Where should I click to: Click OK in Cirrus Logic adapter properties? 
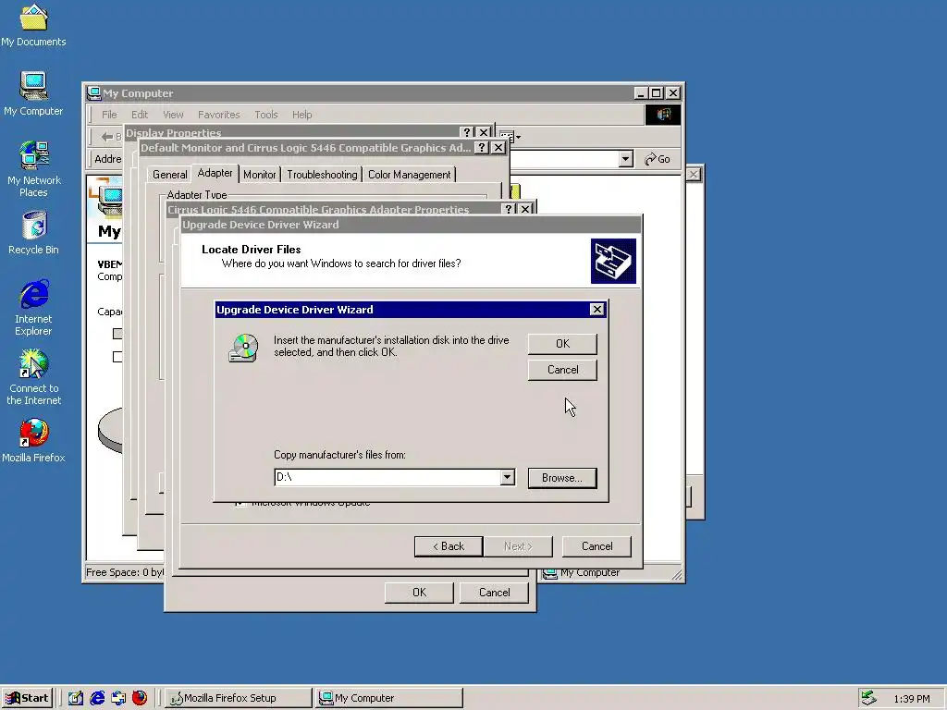point(419,593)
